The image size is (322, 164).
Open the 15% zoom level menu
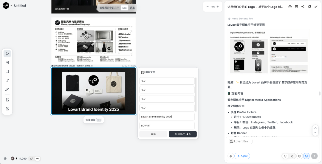[x=213, y=7]
